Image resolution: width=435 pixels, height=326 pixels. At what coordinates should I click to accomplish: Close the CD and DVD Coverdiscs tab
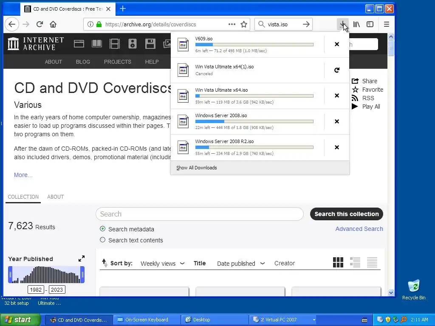(x=108, y=9)
